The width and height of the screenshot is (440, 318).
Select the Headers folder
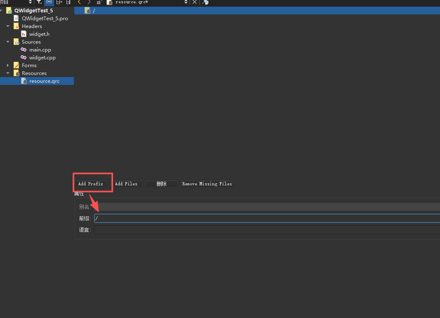[32, 26]
